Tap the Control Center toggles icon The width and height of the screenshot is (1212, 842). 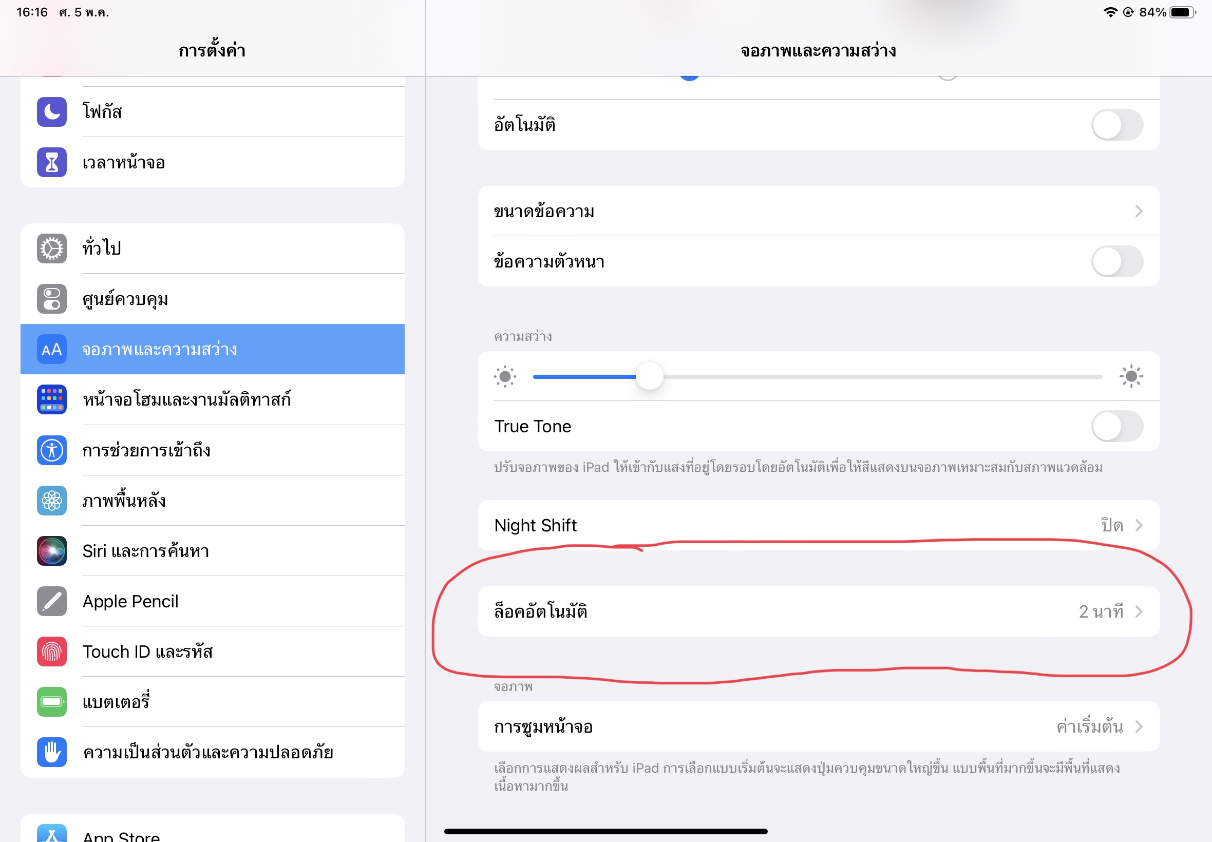pos(52,299)
